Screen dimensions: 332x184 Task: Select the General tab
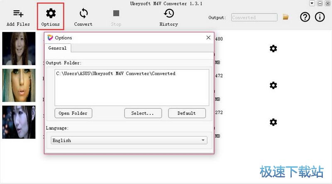pos(58,48)
